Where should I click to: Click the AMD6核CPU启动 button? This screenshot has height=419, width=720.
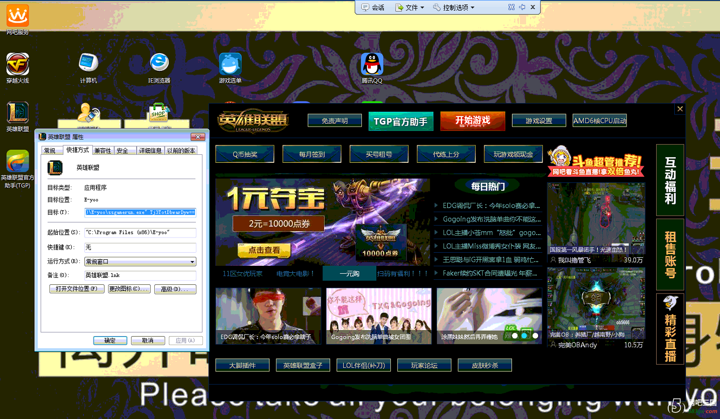click(599, 121)
